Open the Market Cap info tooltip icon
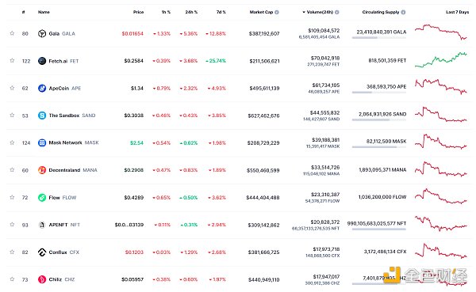 pos(277,12)
